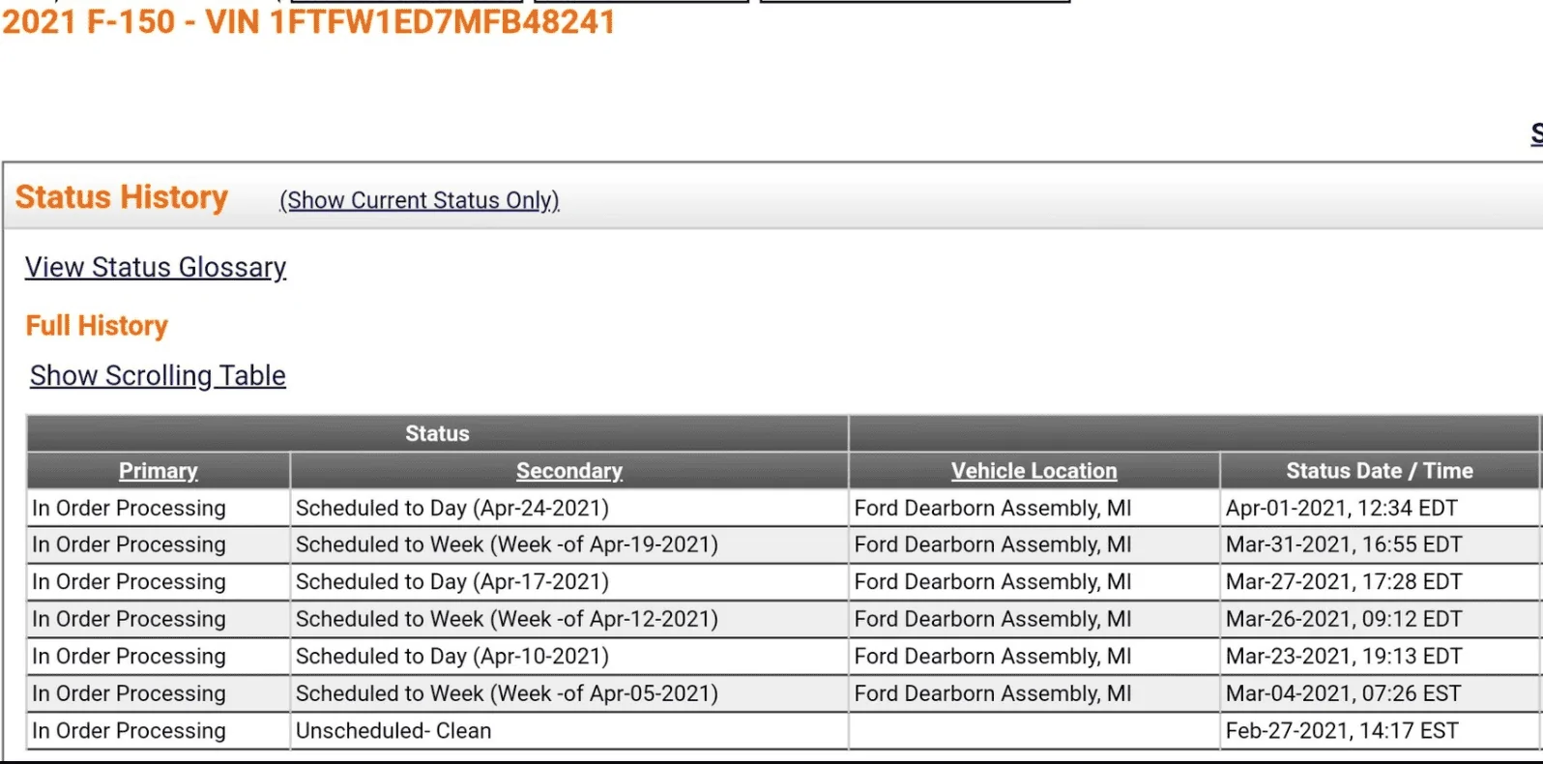Select the Scheduled to Day (Apr-10-2021) row
The height and width of the screenshot is (764, 1543).
(451, 656)
